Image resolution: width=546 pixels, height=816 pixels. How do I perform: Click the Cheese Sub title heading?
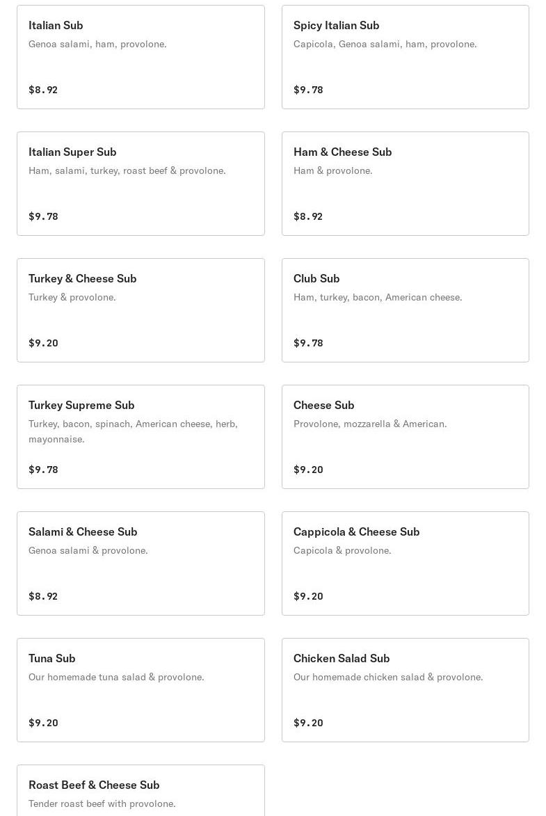pos(323,406)
